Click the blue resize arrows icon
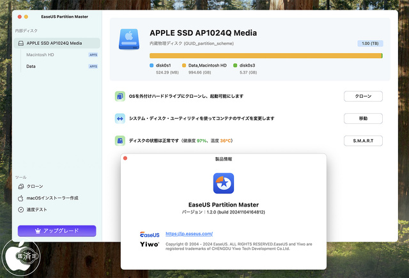This screenshot has width=409, height=278. (120, 119)
